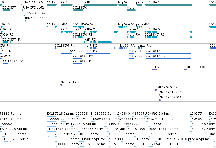
Task: Click the pinta gene label
Action: pyautogui.click(x=140, y=2)
